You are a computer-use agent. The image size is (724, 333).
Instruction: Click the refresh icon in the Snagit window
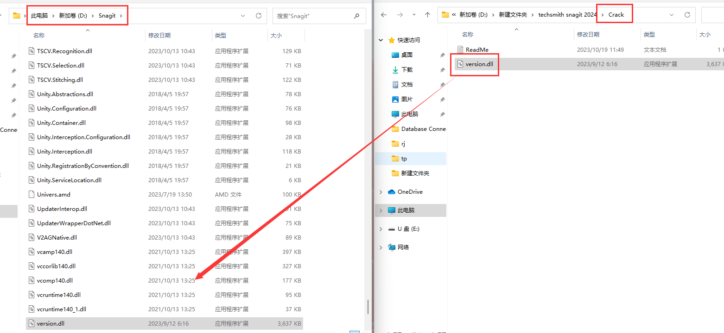click(x=259, y=16)
